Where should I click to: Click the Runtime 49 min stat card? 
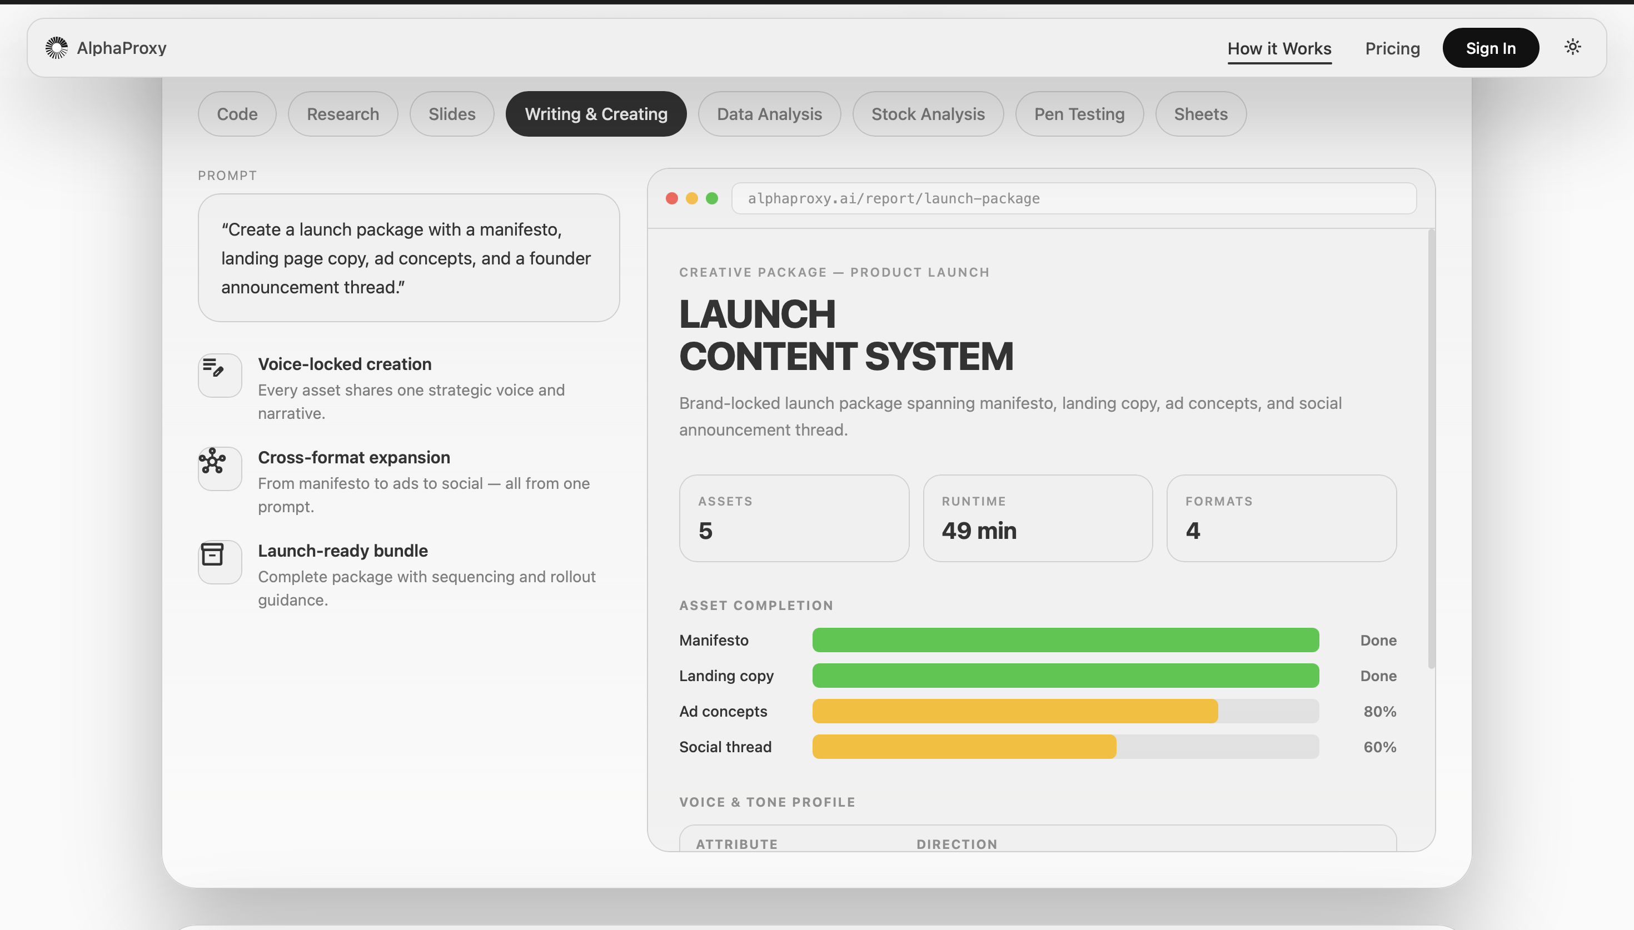coord(1038,518)
